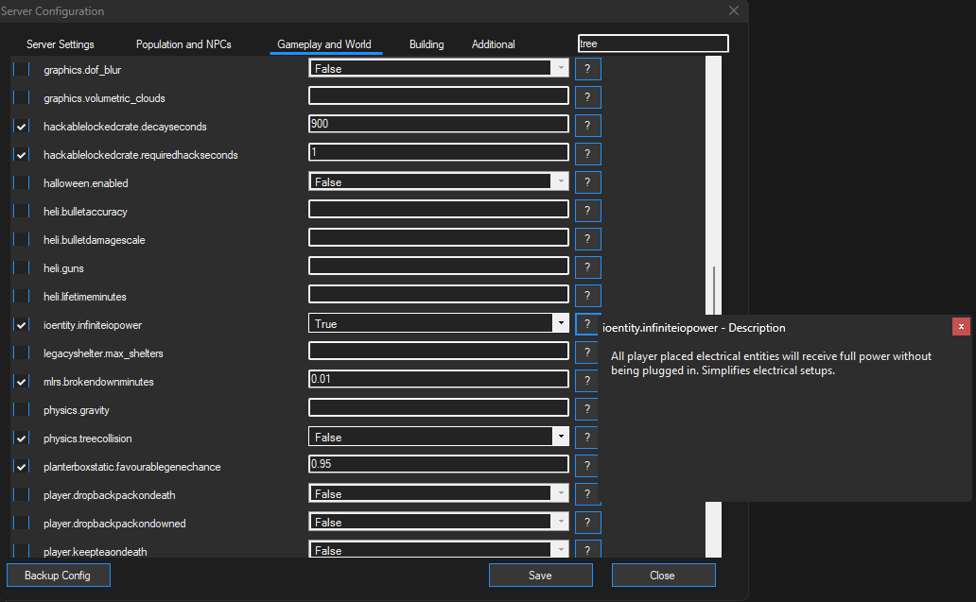976x602 pixels.
Task: Save the server configuration
Action: point(540,575)
